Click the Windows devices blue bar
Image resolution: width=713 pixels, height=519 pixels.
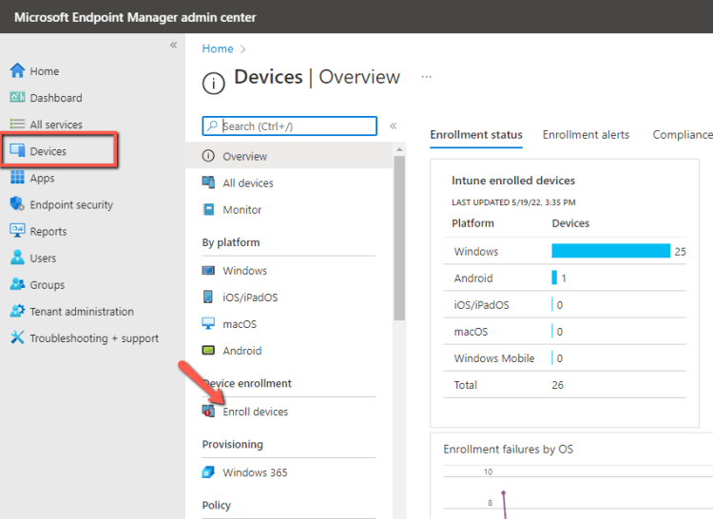pyautogui.click(x=610, y=251)
